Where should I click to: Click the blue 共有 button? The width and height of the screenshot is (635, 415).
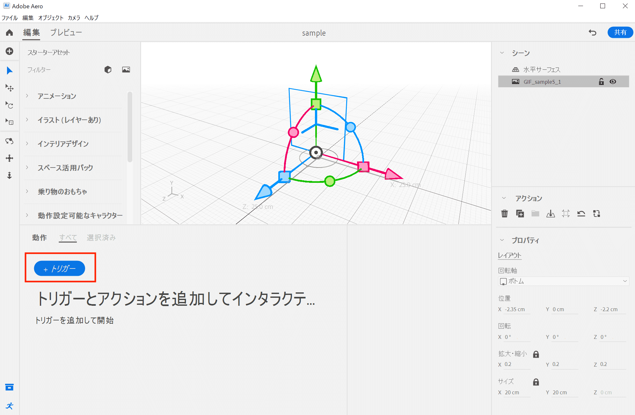point(620,32)
